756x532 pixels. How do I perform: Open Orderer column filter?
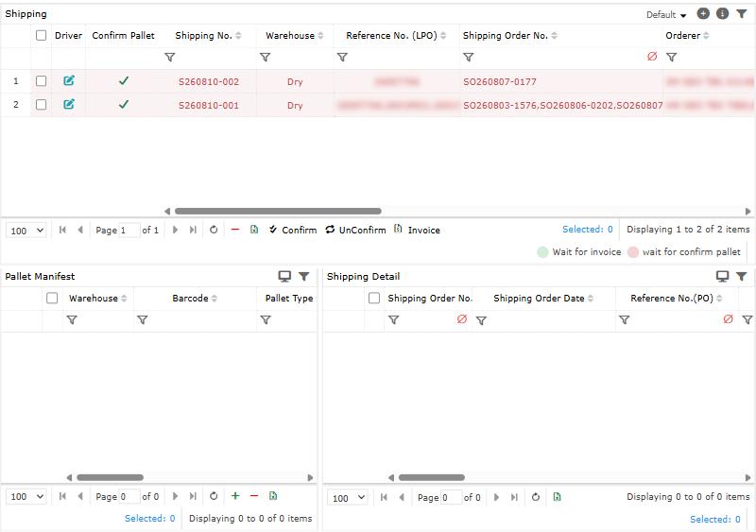click(x=671, y=57)
